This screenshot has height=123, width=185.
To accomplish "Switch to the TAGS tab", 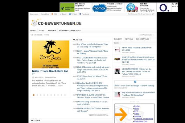I will point(116,43).
